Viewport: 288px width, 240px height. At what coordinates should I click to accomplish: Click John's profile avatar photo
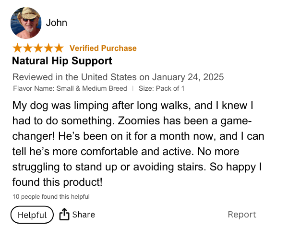pos(26,23)
